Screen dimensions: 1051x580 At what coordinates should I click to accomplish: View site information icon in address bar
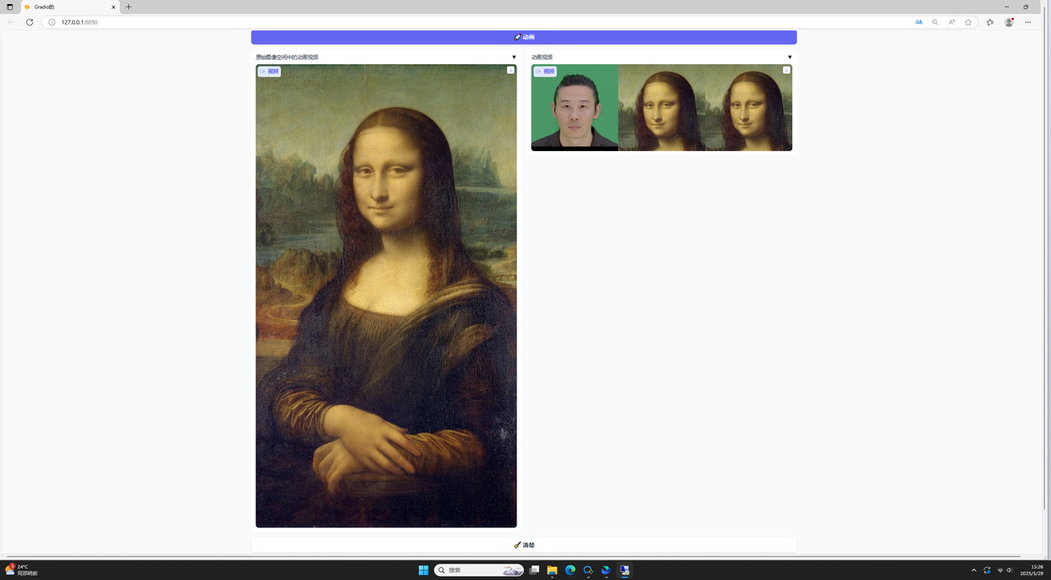(52, 22)
